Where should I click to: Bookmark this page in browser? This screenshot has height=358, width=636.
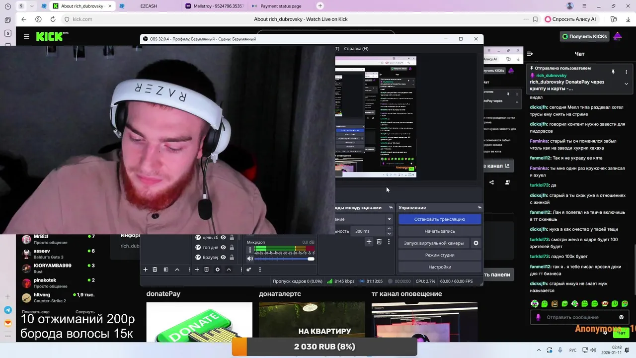(x=535, y=19)
